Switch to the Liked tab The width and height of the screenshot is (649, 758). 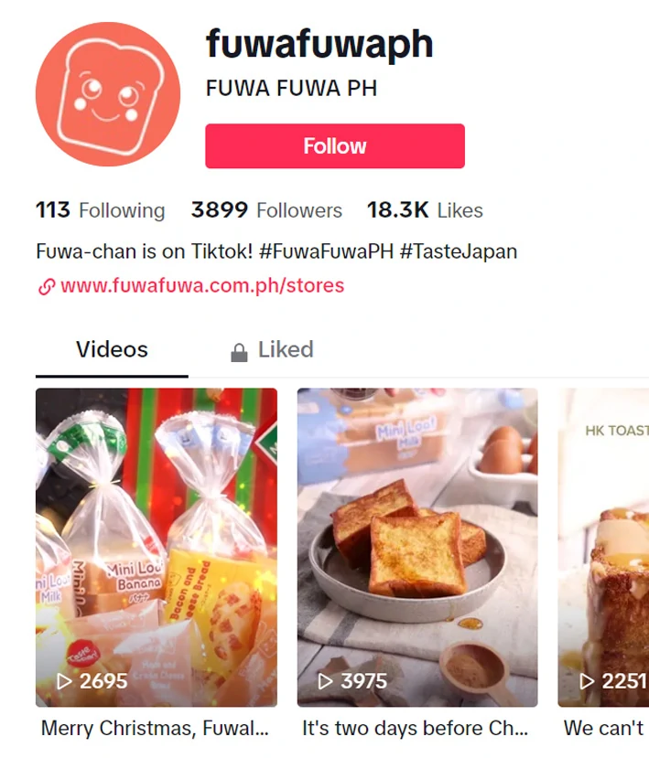[x=273, y=349]
